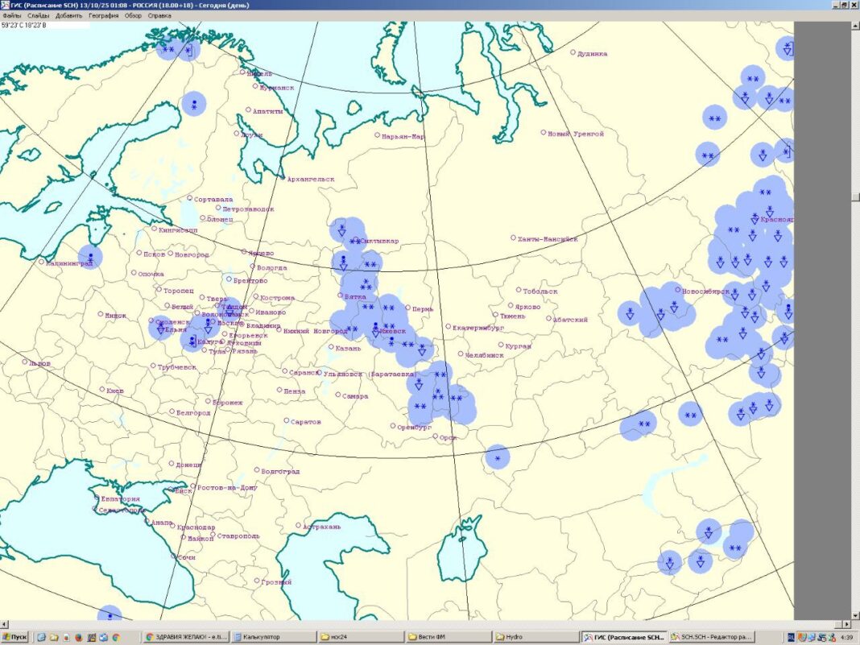This screenshot has width=860, height=645.
Task: Click the vertical scrollbar down arrow
Action: pos(854,614)
